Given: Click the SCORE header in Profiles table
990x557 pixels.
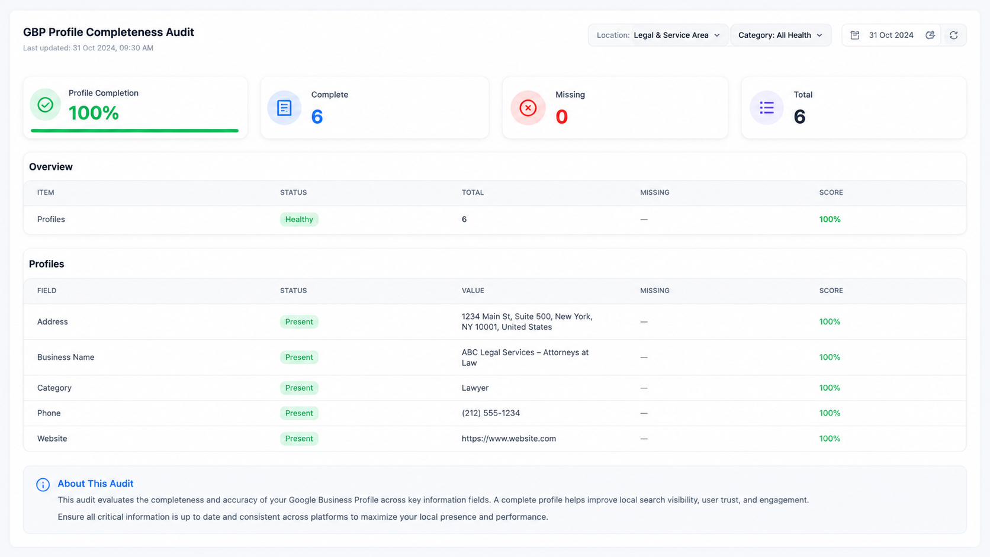Looking at the screenshot, I should pyautogui.click(x=831, y=291).
